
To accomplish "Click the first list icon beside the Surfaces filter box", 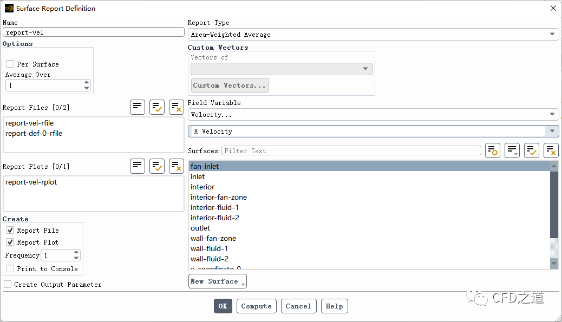I will [x=493, y=150].
